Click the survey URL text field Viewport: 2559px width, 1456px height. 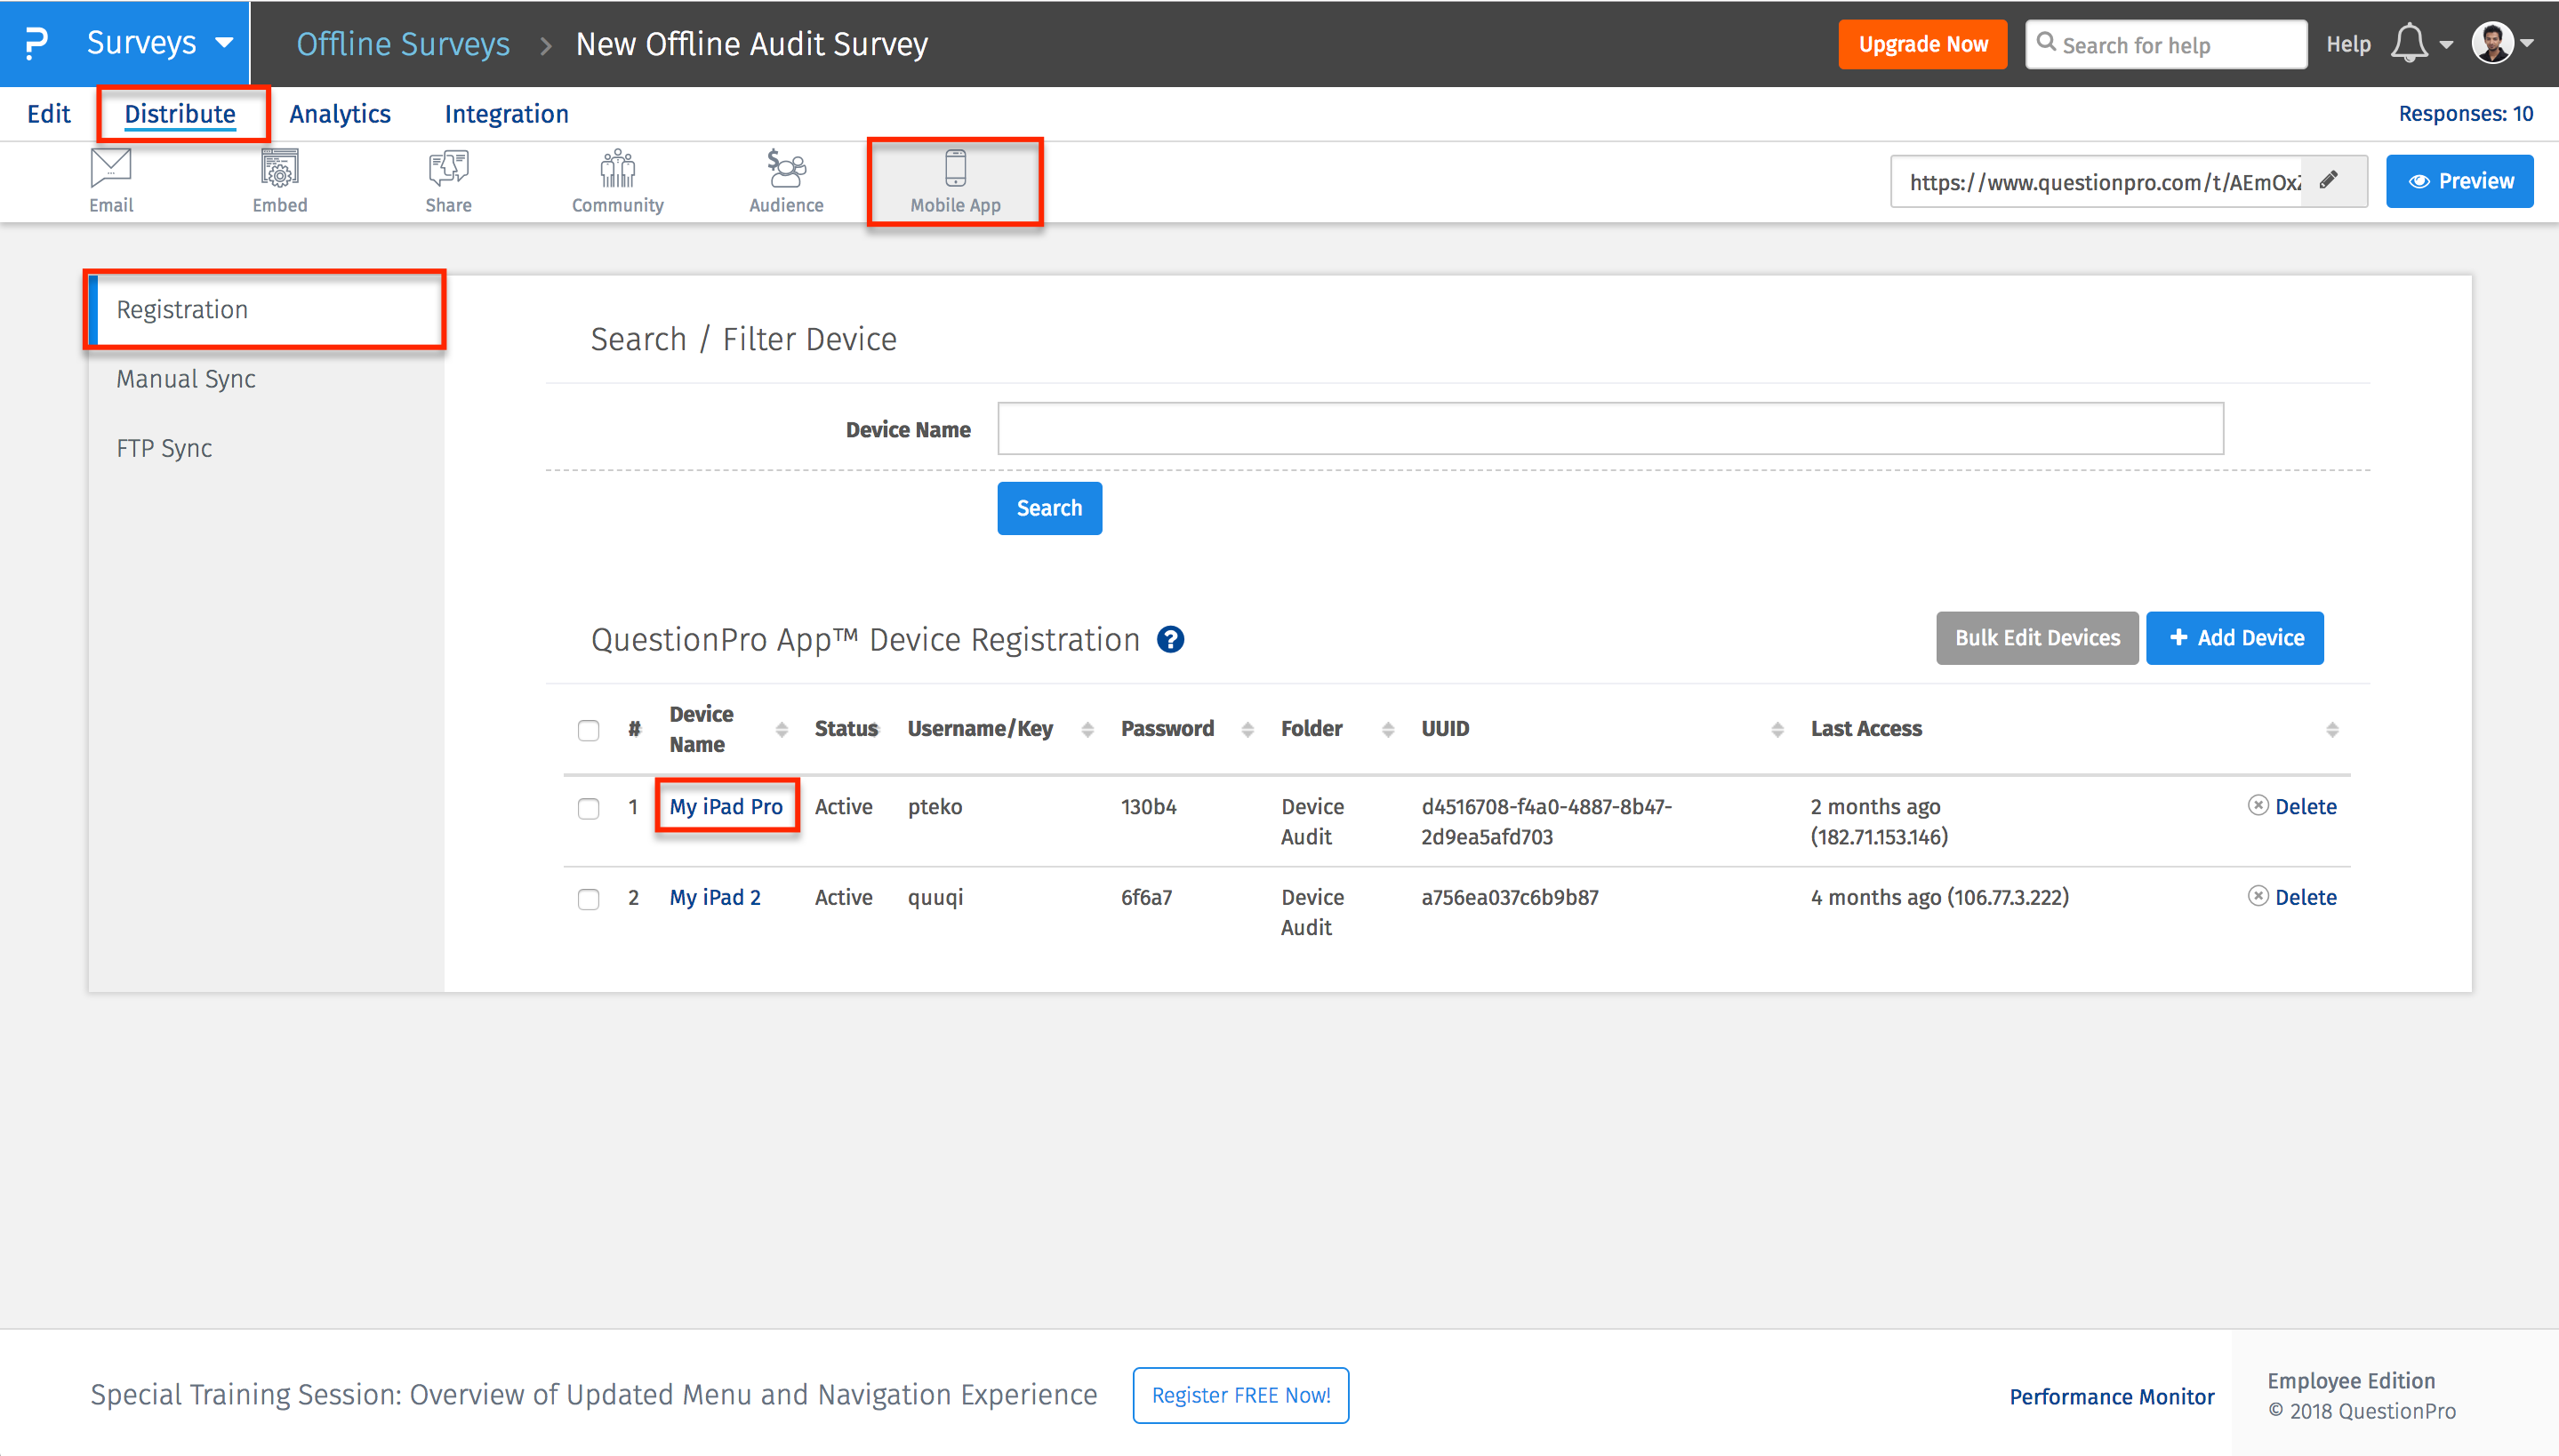pos(2096,181)
